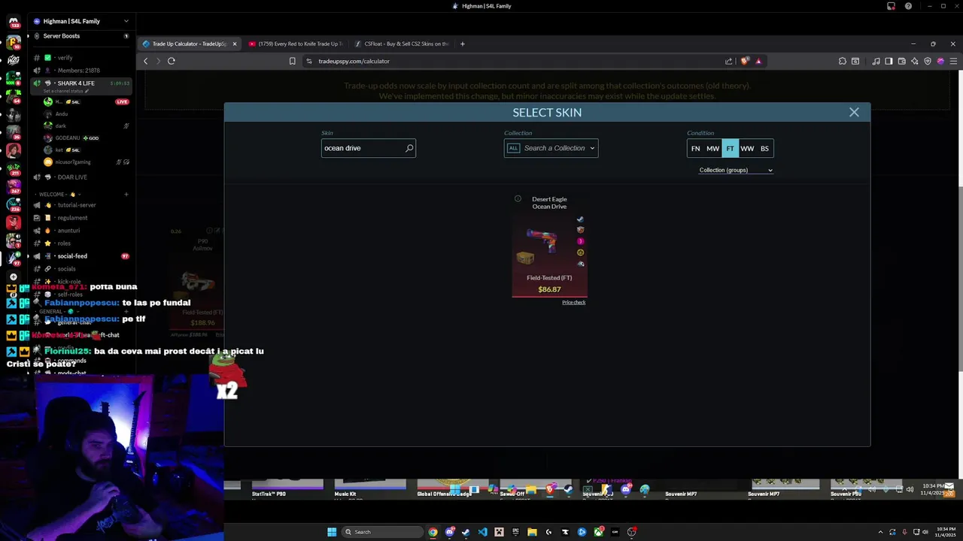Open File Explorer from the taskbar
Viewport: 963px width, 541px height.
tap(532, 532)
